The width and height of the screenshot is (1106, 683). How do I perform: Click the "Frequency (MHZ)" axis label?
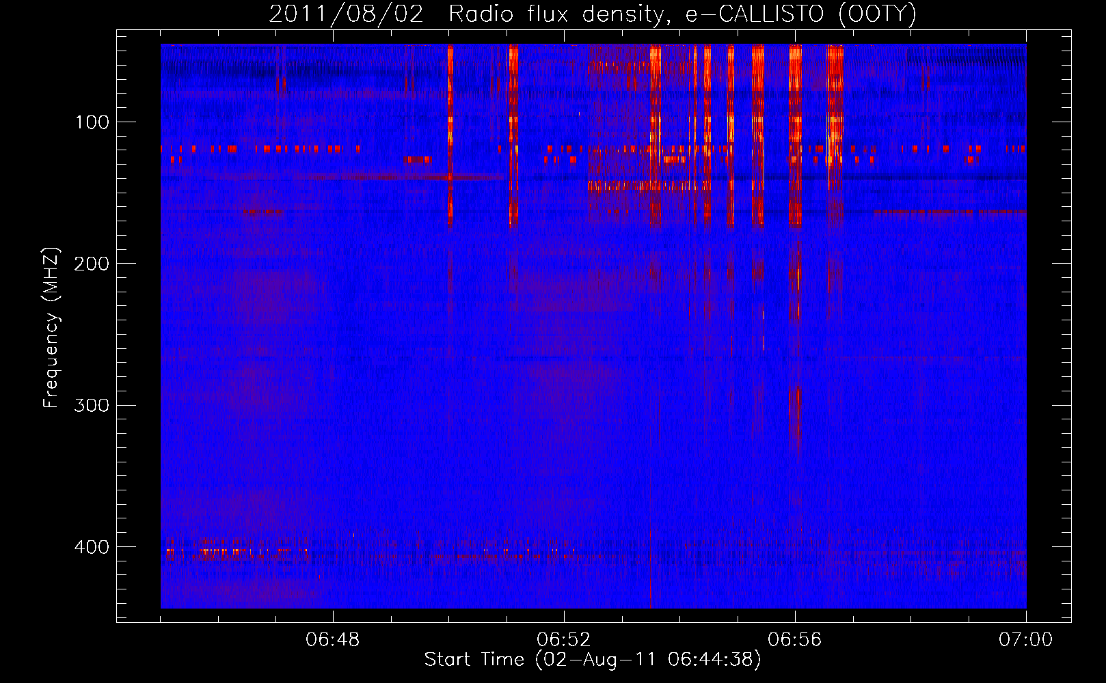coord(51,328)
